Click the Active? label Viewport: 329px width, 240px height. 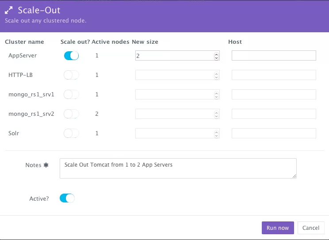coord(39,198)
